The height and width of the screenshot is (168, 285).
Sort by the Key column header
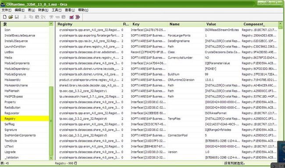pyautogui.click(x=149, y=24)
